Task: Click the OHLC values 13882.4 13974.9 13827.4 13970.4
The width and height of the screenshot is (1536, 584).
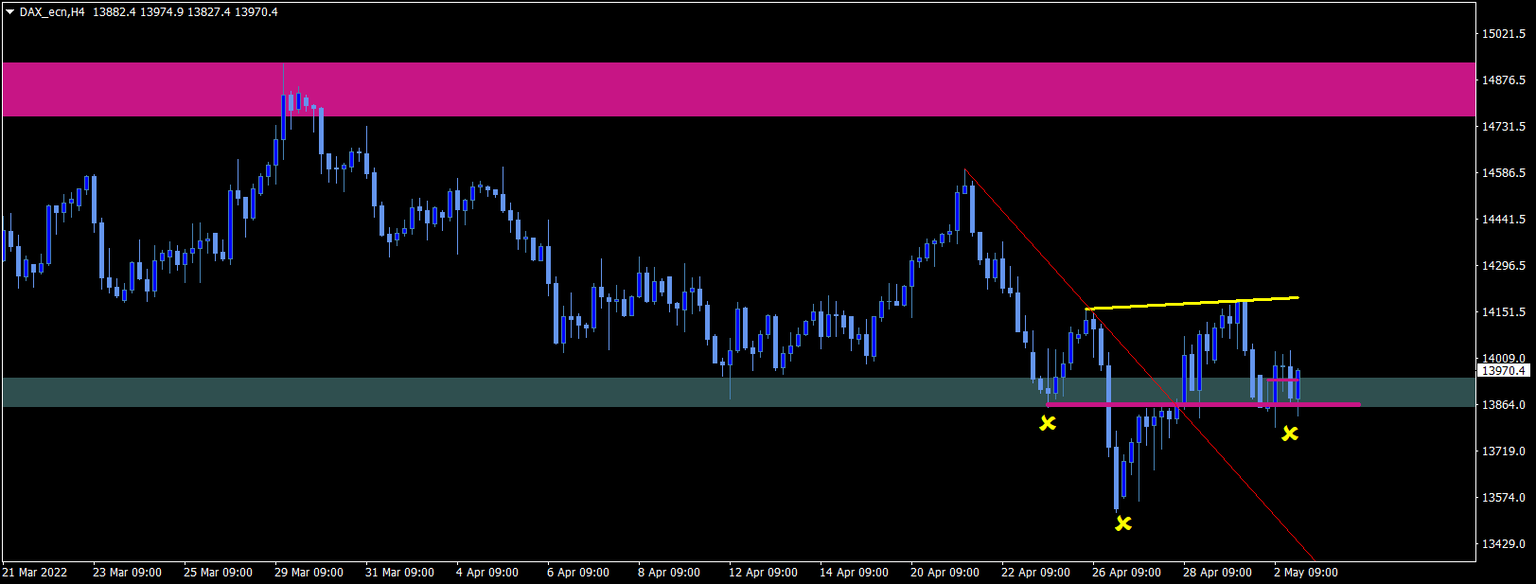Action: tap(185, 12)
